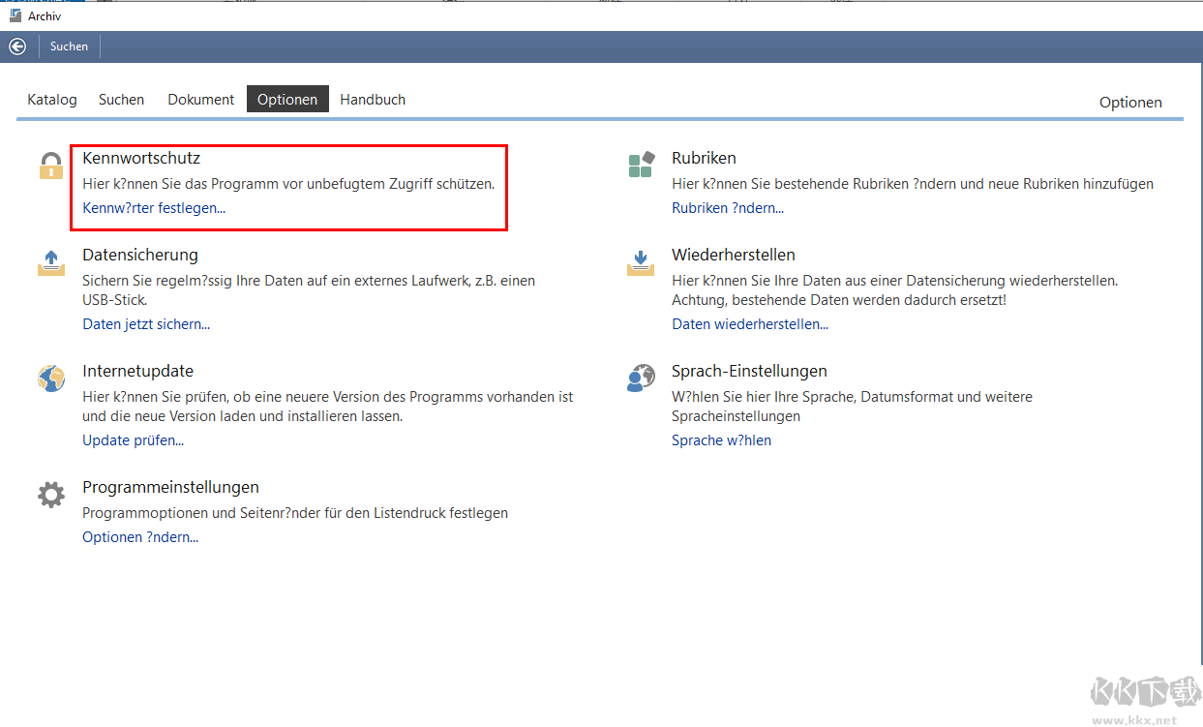The height and width of the screenshot is (727, 1203).
Task: Click the Kennwortschutz padlock icon
Action: click(x=50, y=166)
